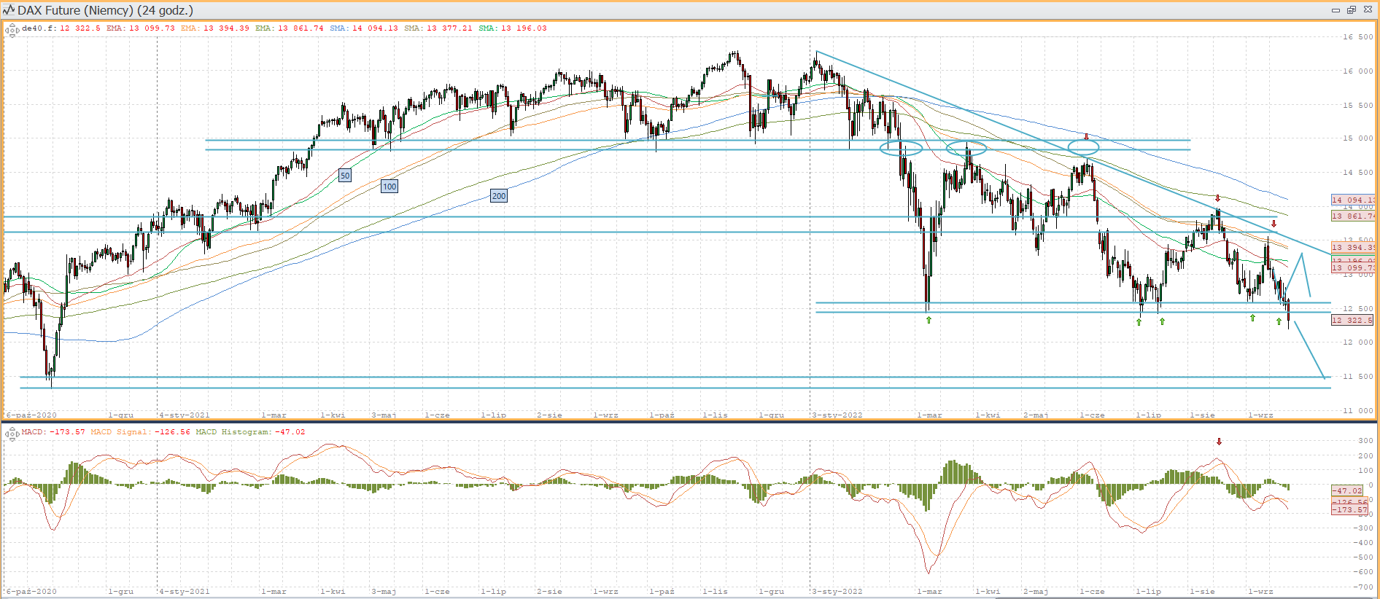Select the "200" moving average label
1380x599 pixels.
(x=498, y=196)
